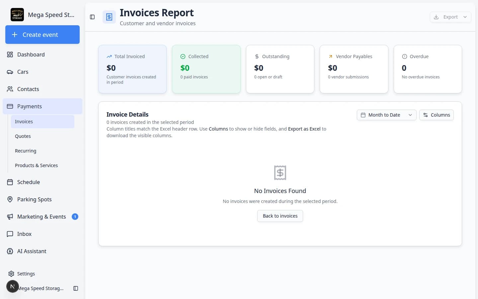Click the Overdue alert icon
Image resolution: width=478 pixels, height=299 pixels.
[404, 56]
